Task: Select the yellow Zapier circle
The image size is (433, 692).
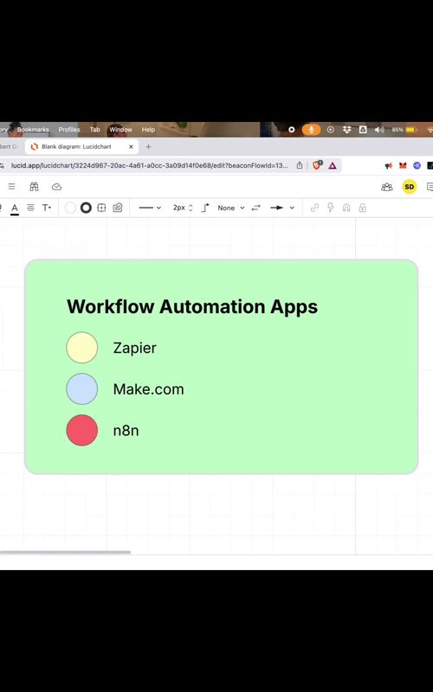Action: pyautogui.click(x=81, y=348)
